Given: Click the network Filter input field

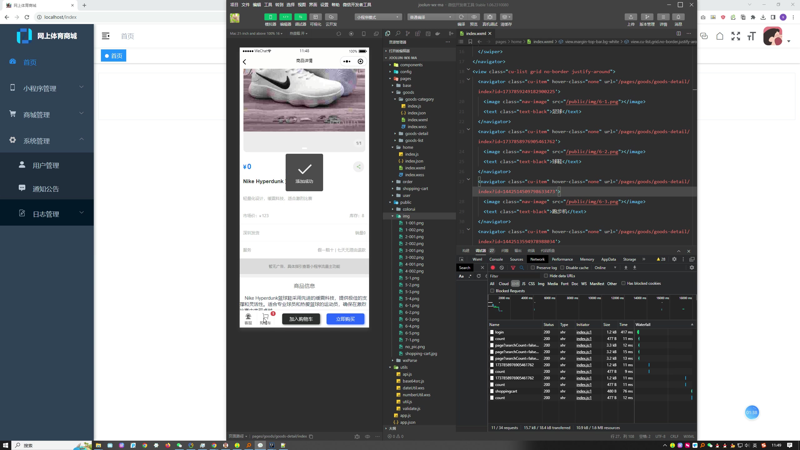Looking at the screenshot, I should [514, 276].
